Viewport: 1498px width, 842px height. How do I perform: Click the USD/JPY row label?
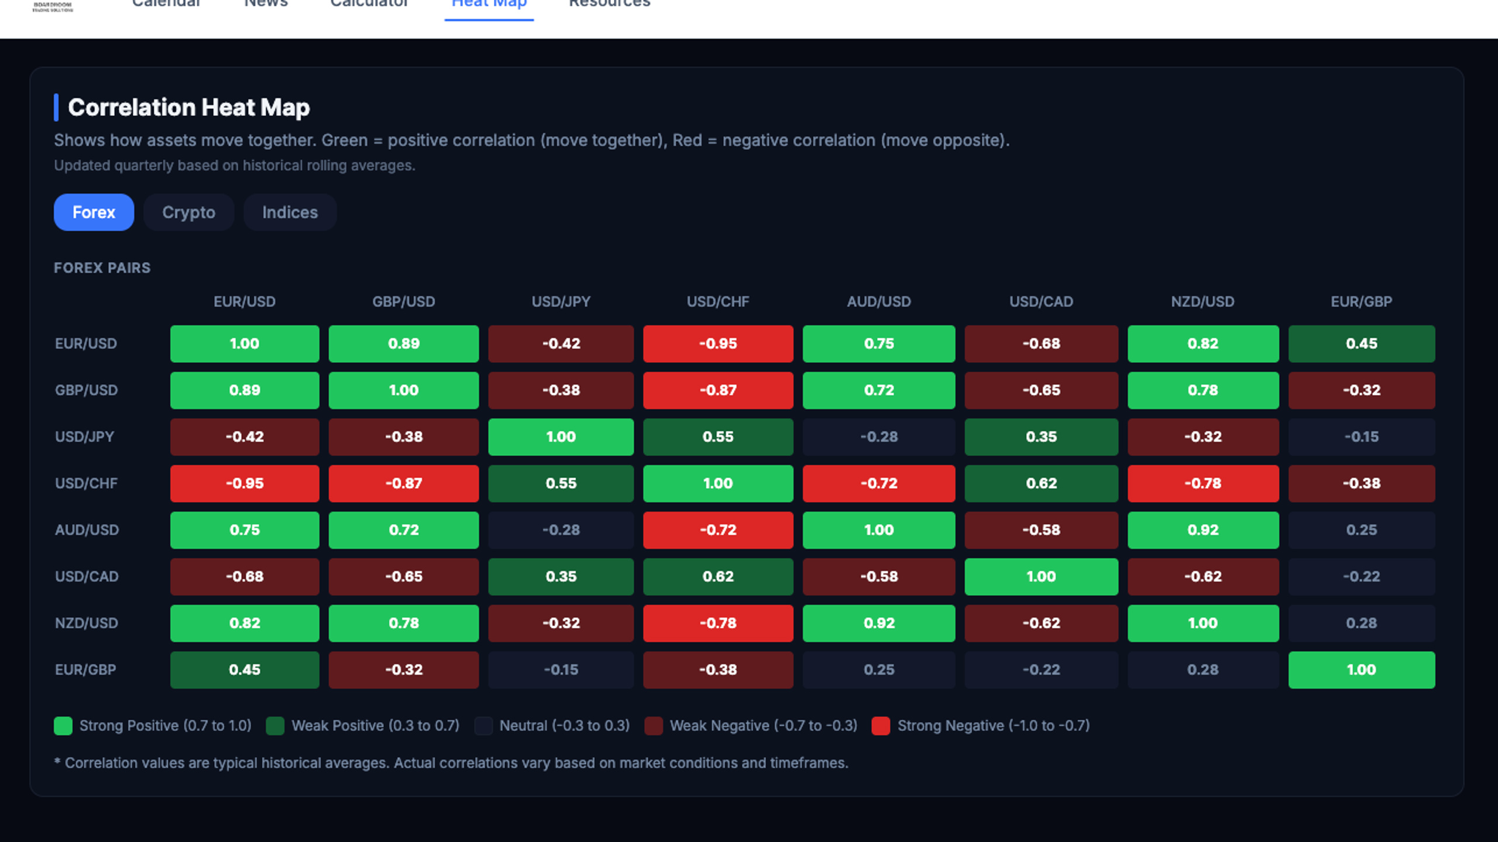85,437
